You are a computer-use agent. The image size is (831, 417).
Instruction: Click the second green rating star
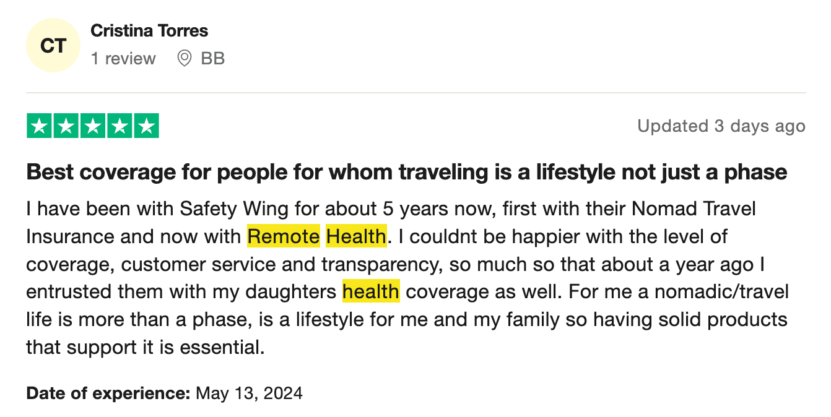(x=66, y=126)
